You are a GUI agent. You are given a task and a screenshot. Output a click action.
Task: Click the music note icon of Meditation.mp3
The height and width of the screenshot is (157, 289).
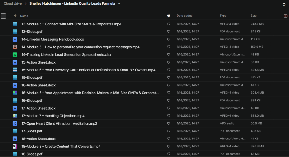[x=15, y=123]
